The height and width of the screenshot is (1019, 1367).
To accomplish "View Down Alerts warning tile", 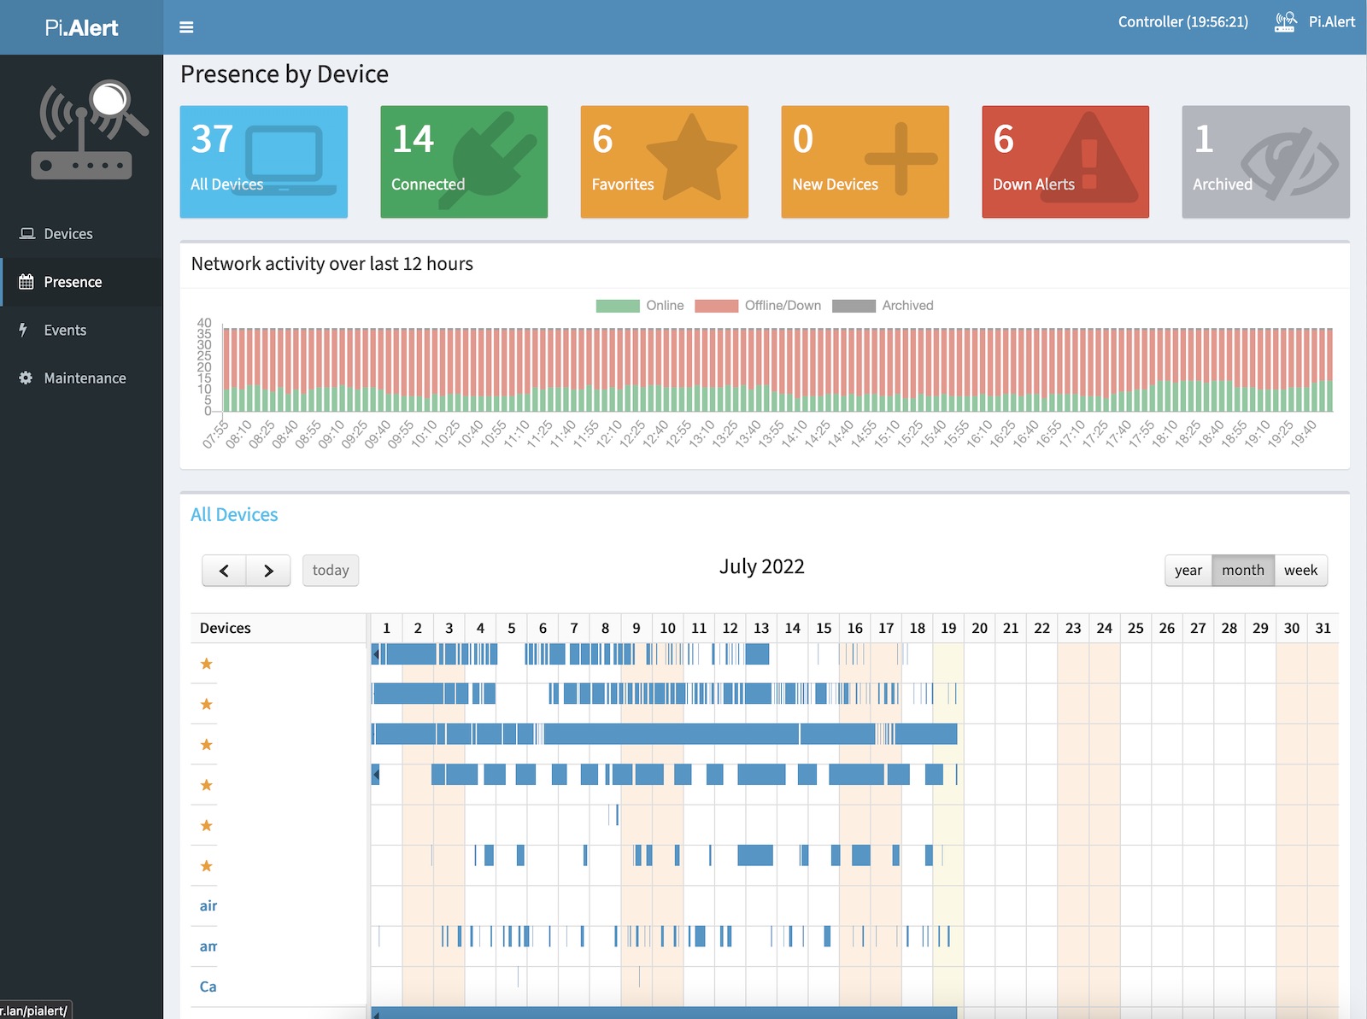I will coord(1065,161).
